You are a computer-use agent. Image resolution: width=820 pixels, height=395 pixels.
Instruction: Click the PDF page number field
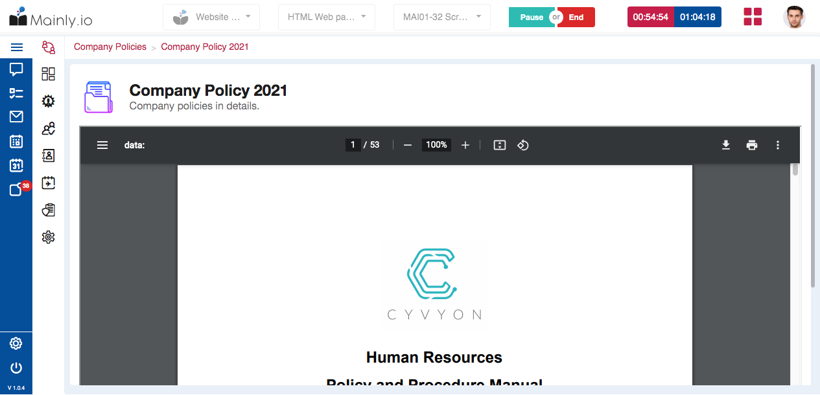coord(353,145)
